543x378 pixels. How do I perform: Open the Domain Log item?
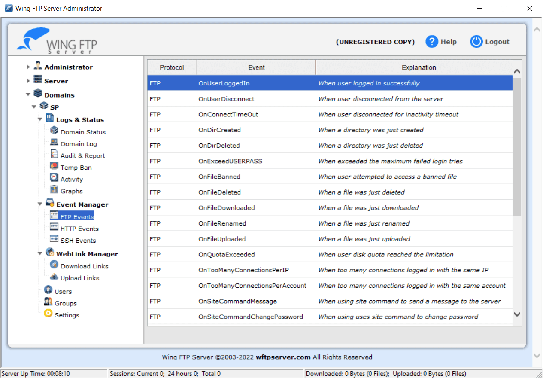(79, 144)
